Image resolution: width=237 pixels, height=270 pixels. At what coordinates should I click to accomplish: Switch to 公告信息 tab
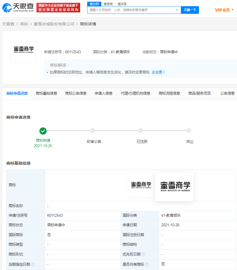pos(227,93)
